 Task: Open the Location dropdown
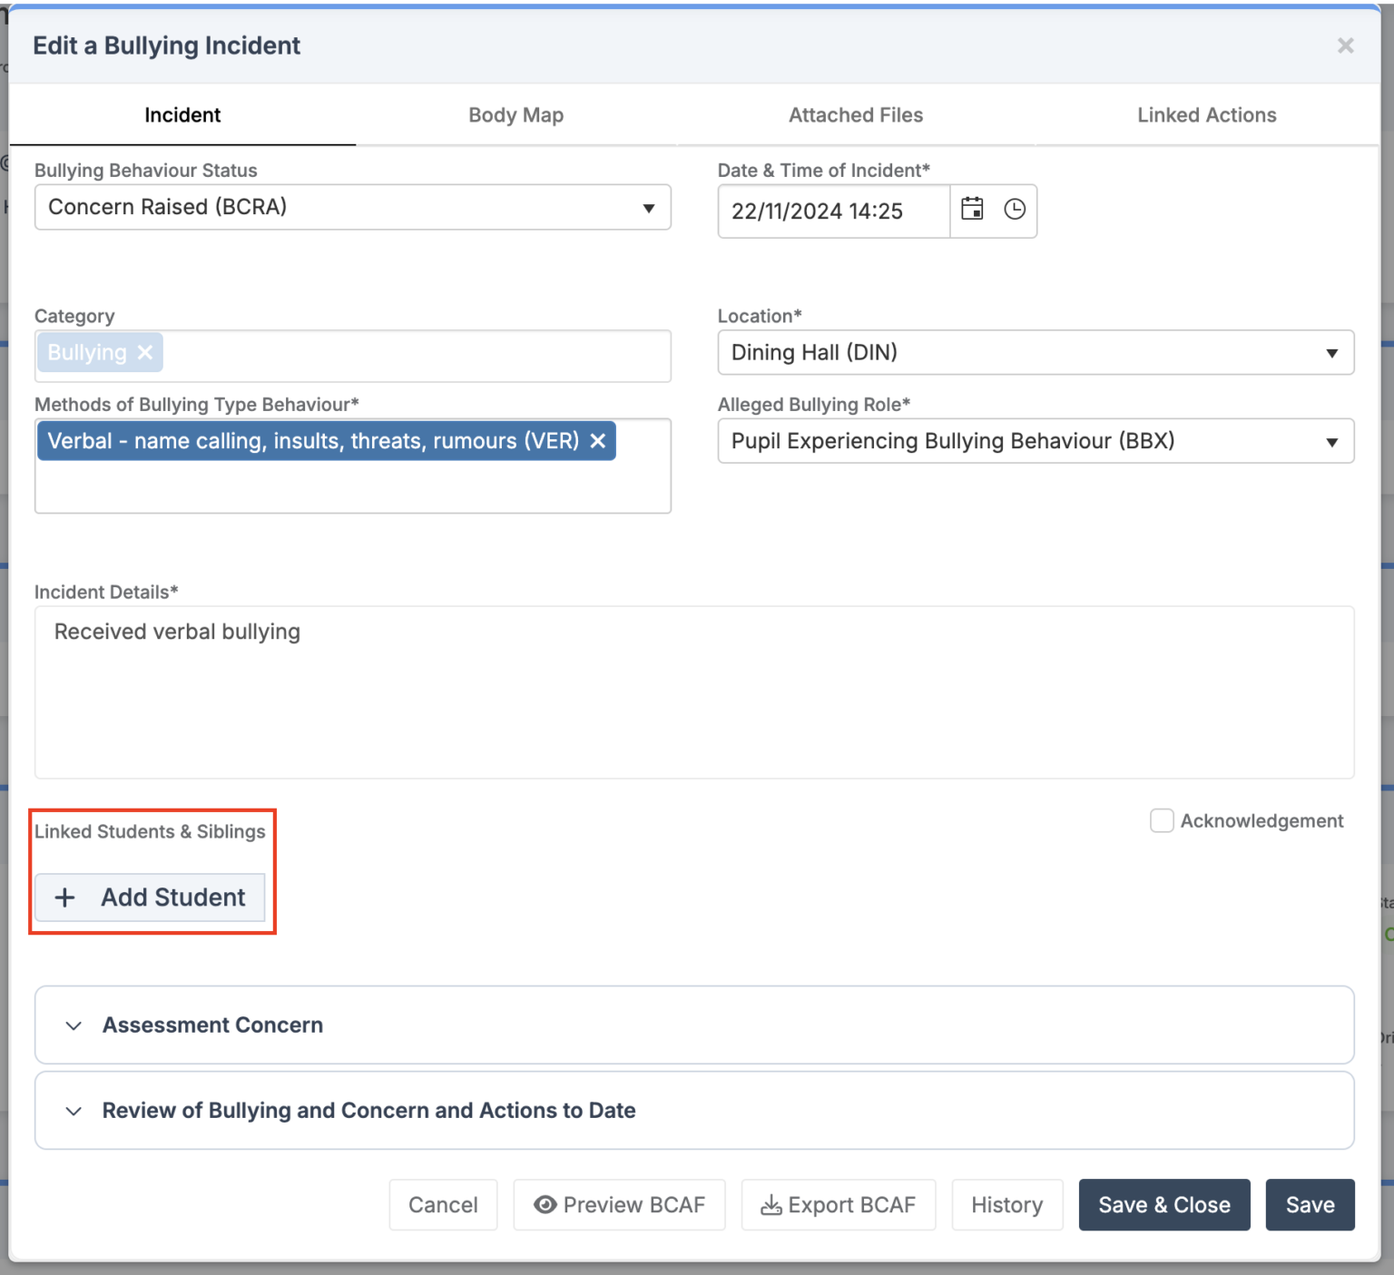pos(1331,352)
